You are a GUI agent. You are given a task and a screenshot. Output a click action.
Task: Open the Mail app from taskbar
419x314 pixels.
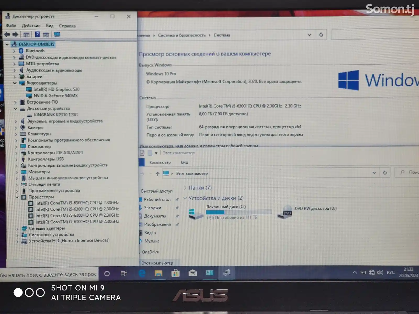(192, 273)
